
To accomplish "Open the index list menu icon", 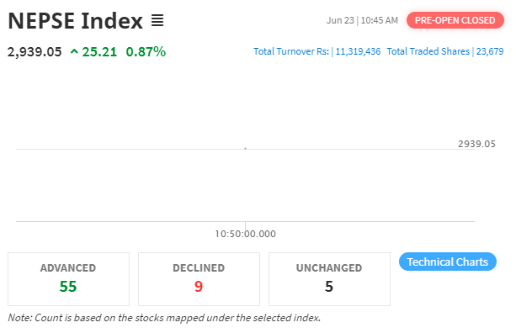I will pos(157,20).
